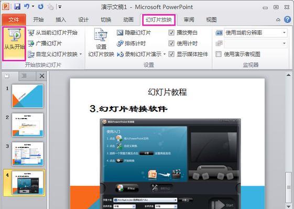Screen dimensions: 294x209
Task: Switch to the outline pane tab
Action: point(25,76)
